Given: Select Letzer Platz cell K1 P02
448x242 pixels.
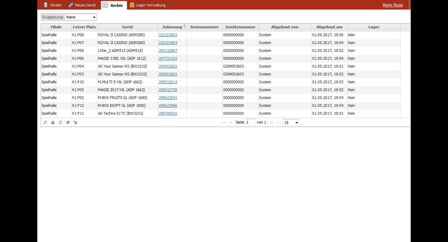Looking at the screenshot, I should (84, 97).
